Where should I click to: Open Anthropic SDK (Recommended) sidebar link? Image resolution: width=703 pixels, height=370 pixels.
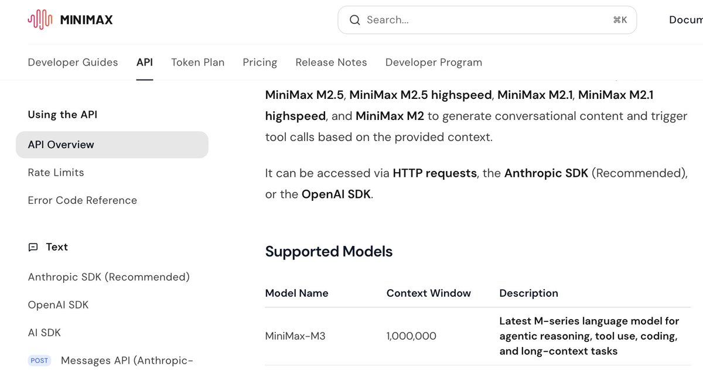click(x=108, y=277)
